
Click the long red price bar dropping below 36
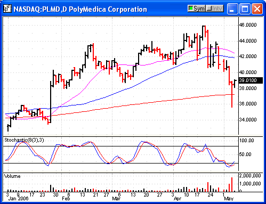232,94
